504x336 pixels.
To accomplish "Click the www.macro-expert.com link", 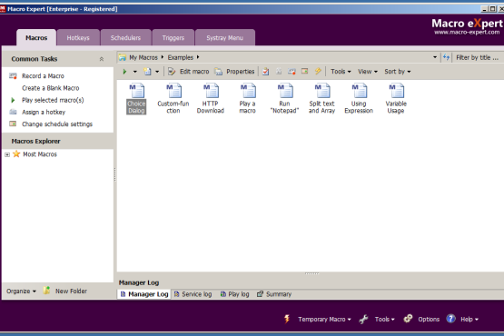I will coord(467,32).
